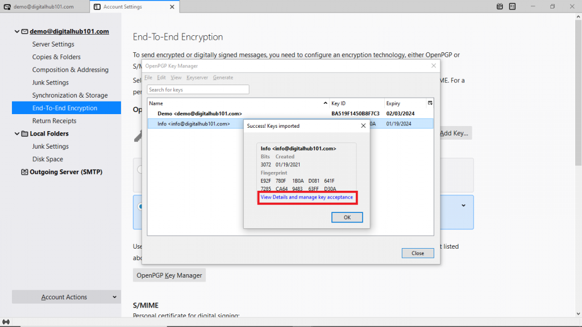Click View Details and manage key acceptance link

pos(306,197)
